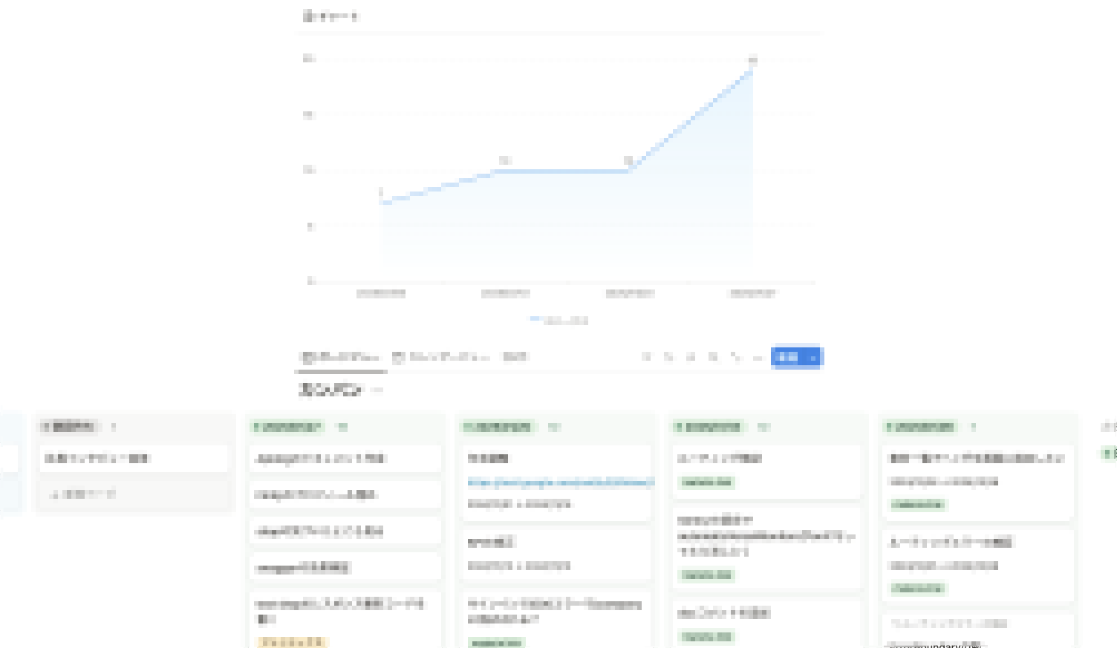Viewport: 1117px width, 648px height.
Task: Open the card with the yellow tag
Action: point(345,621)
